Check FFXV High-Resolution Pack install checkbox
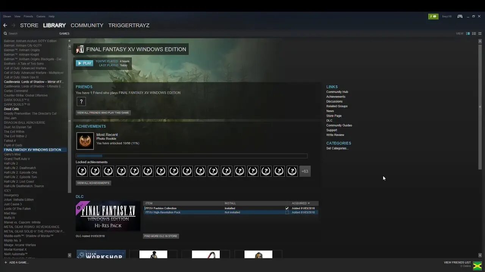 click(287, 212)
